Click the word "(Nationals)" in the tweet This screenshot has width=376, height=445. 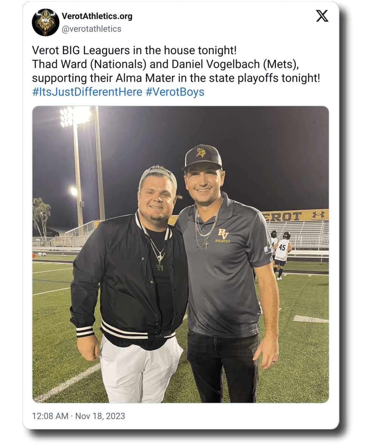point(118,64)
